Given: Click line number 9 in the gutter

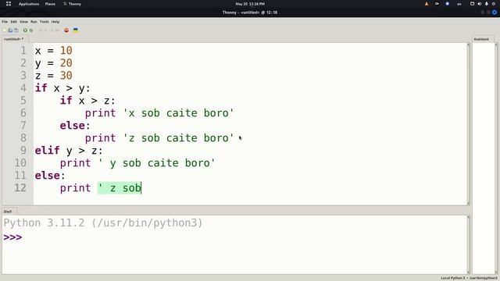Looking at the screenshot, I should pos(23,151).
